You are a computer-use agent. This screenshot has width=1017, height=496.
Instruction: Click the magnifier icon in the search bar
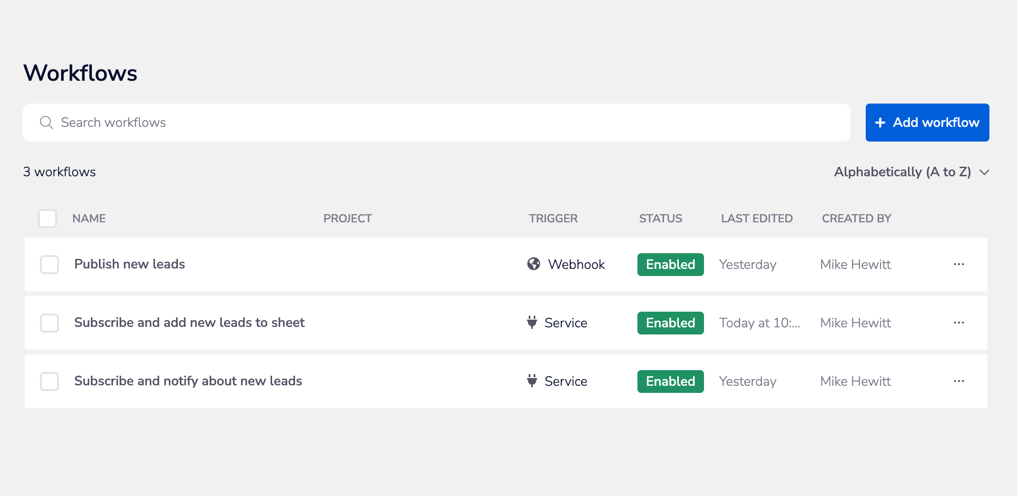(x=46, y=122)
